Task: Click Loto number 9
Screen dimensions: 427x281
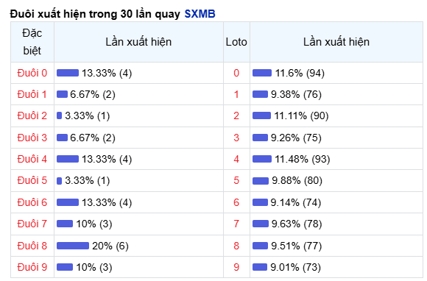Action: pos(236,267)
